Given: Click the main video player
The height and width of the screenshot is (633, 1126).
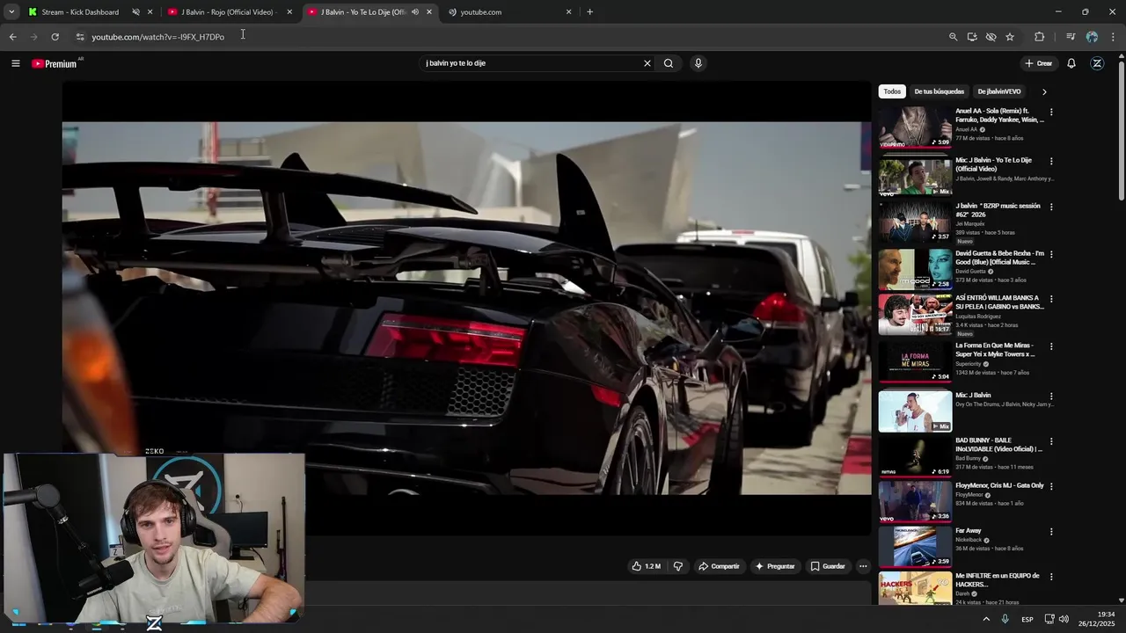Looking at the screenshot, I should pos(466,308).
